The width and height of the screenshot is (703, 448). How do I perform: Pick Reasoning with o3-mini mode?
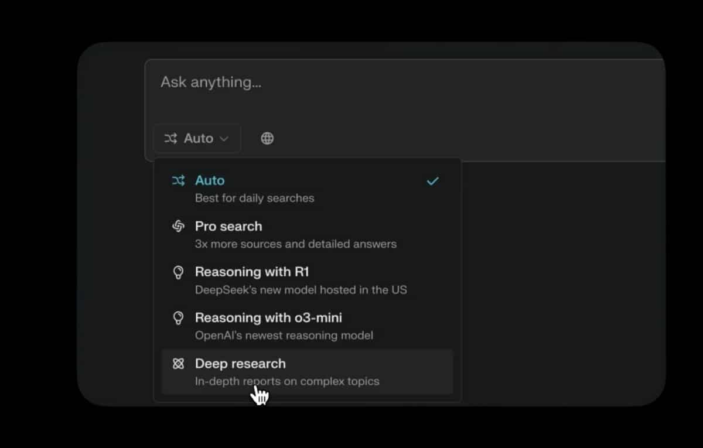pos(268,317)
